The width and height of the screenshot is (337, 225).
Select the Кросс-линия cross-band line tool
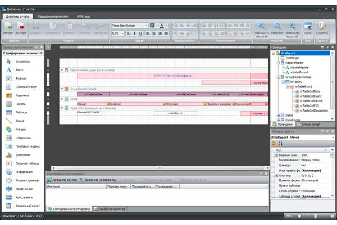24,189
